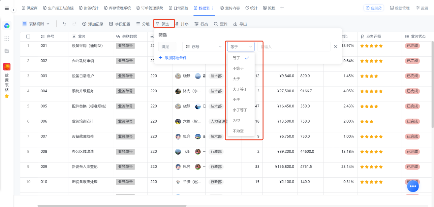Screen dimensions: 434x207
Task: Click the 人力资源部 tag in row 006
Action: [x=218, y=121]
